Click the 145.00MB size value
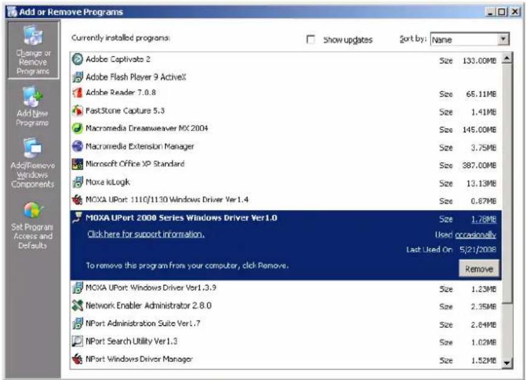The height and width of the screenshot is (380, 526). [x=479, y=129]
